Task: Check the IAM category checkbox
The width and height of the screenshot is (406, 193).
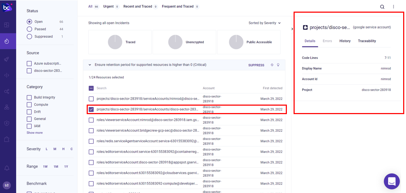Action: [x=29, y=126]
